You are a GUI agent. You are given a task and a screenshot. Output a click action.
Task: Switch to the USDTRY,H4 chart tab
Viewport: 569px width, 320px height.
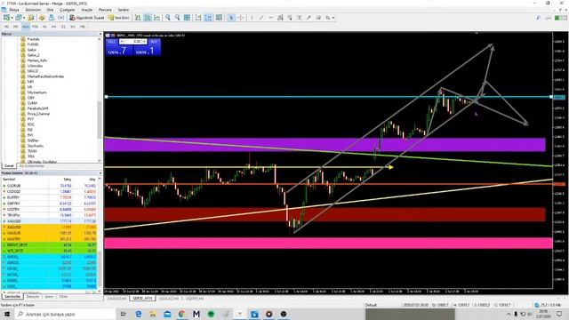(x=195, y=299)
